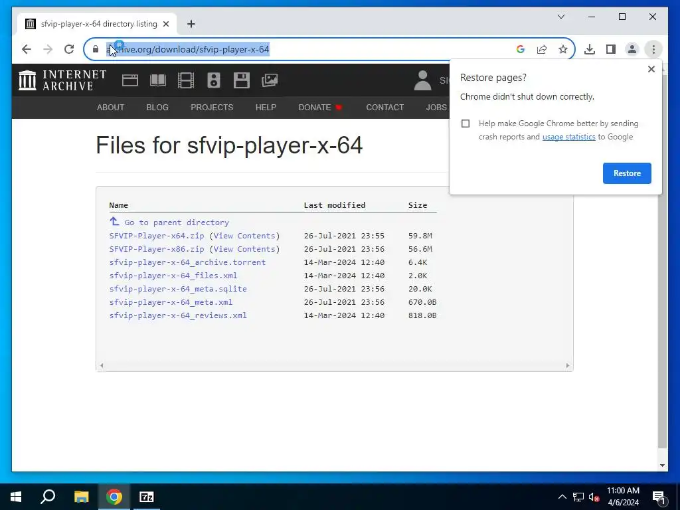View Contents of SFVIP-Player-x86.zip
680x510 pixels.
coord(244,249)
